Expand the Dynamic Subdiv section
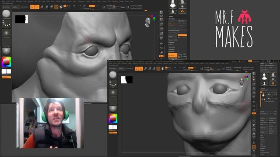Screen dimensions: 280x157 (173, 40)
